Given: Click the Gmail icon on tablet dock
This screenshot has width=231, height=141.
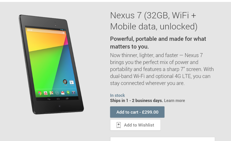Looking at the screenshot, I should (63, 93).
